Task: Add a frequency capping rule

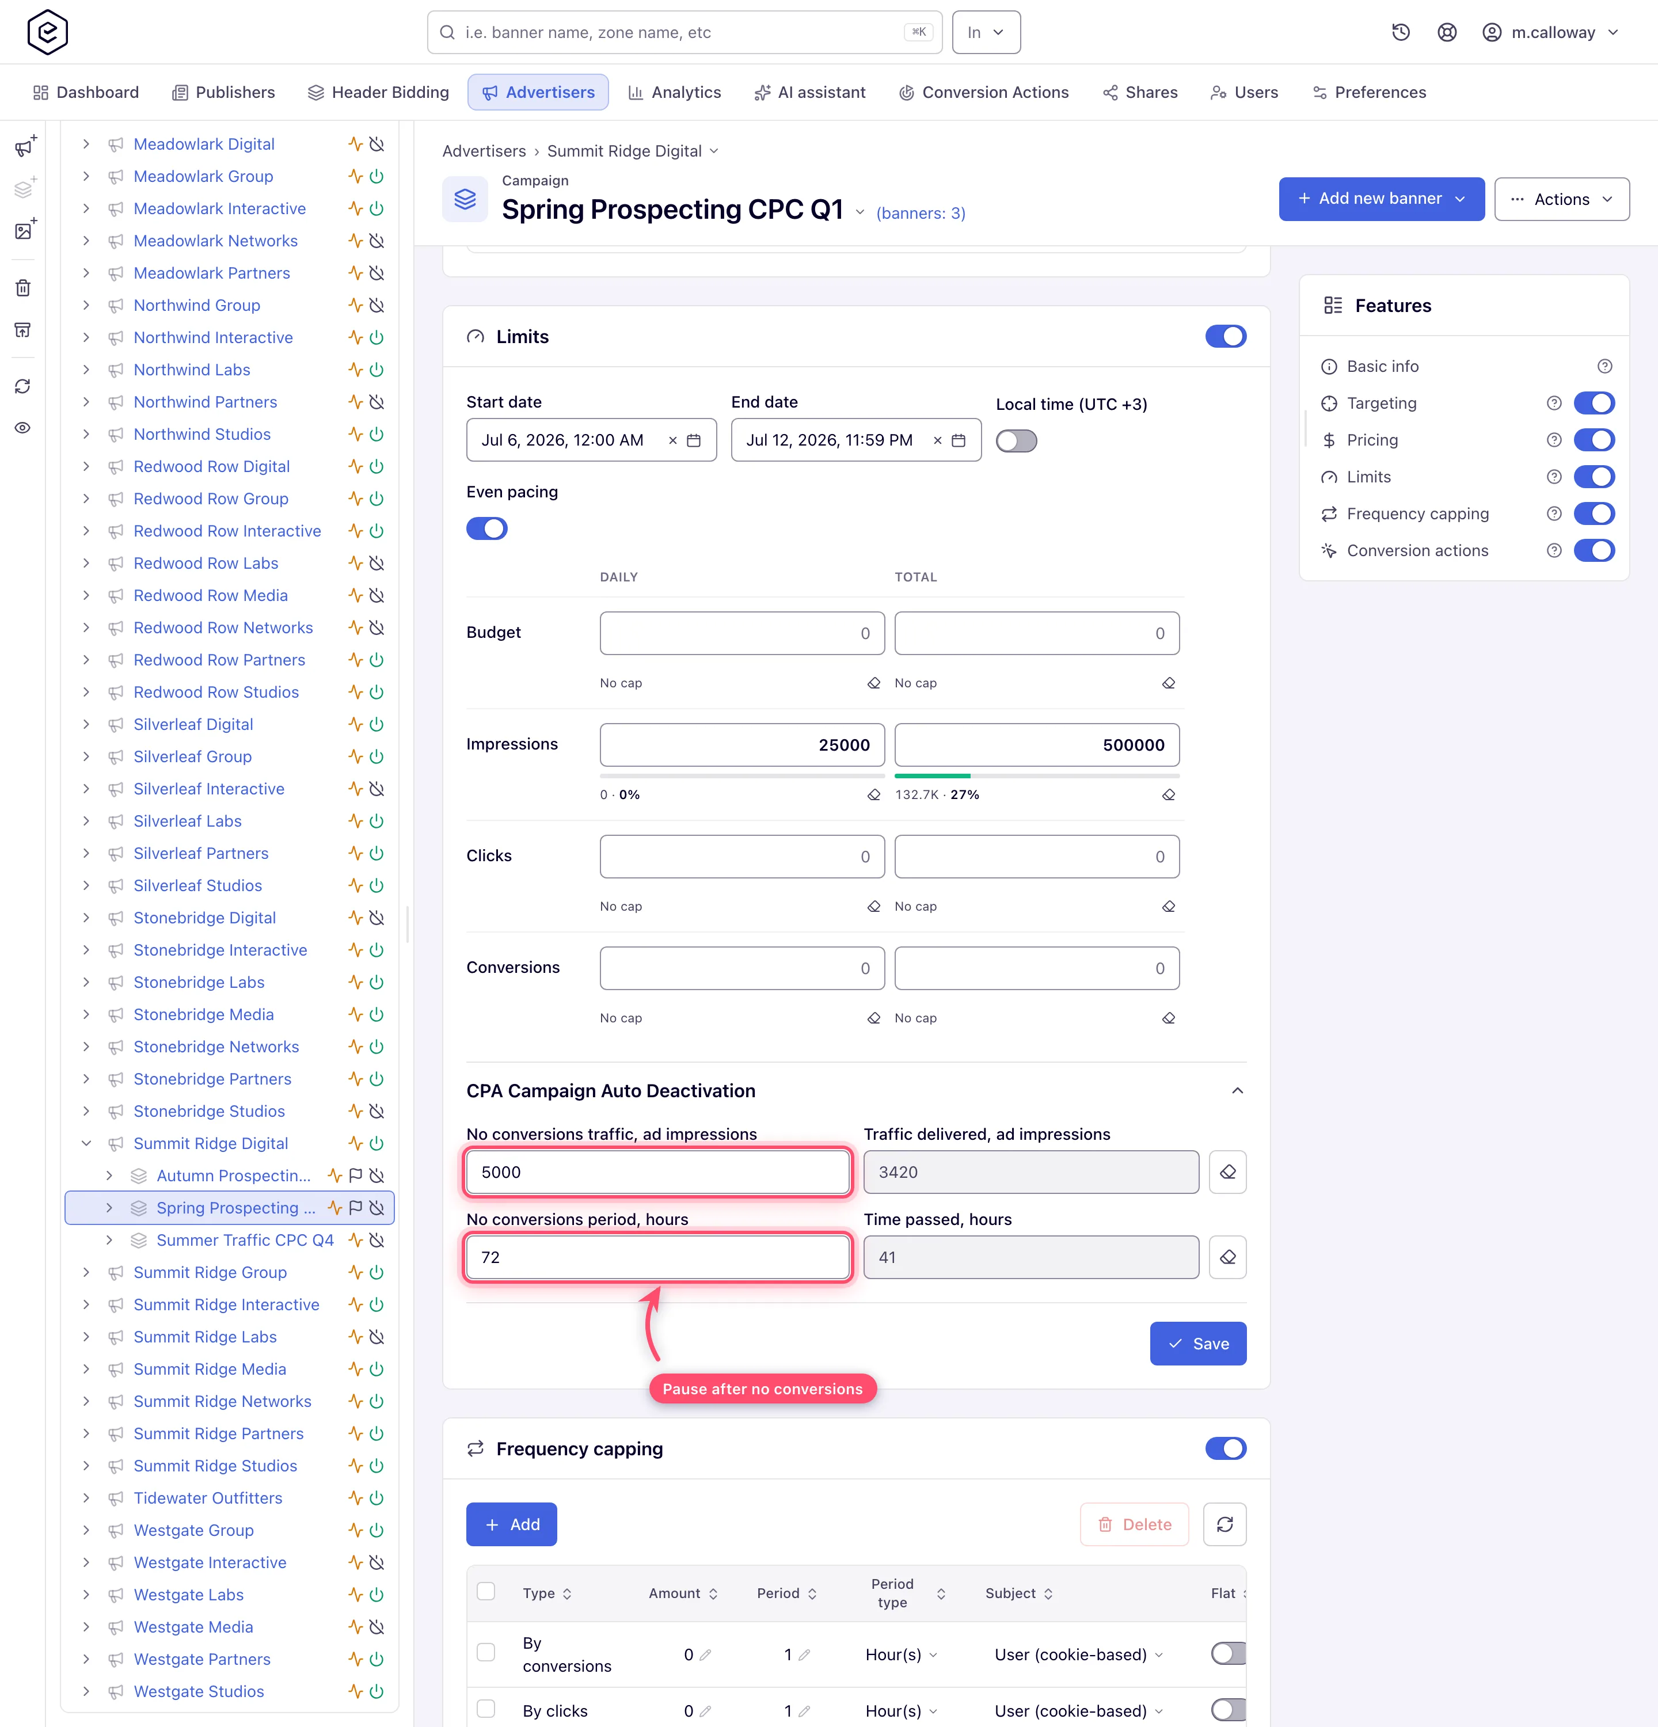Action: [511, 1524]
